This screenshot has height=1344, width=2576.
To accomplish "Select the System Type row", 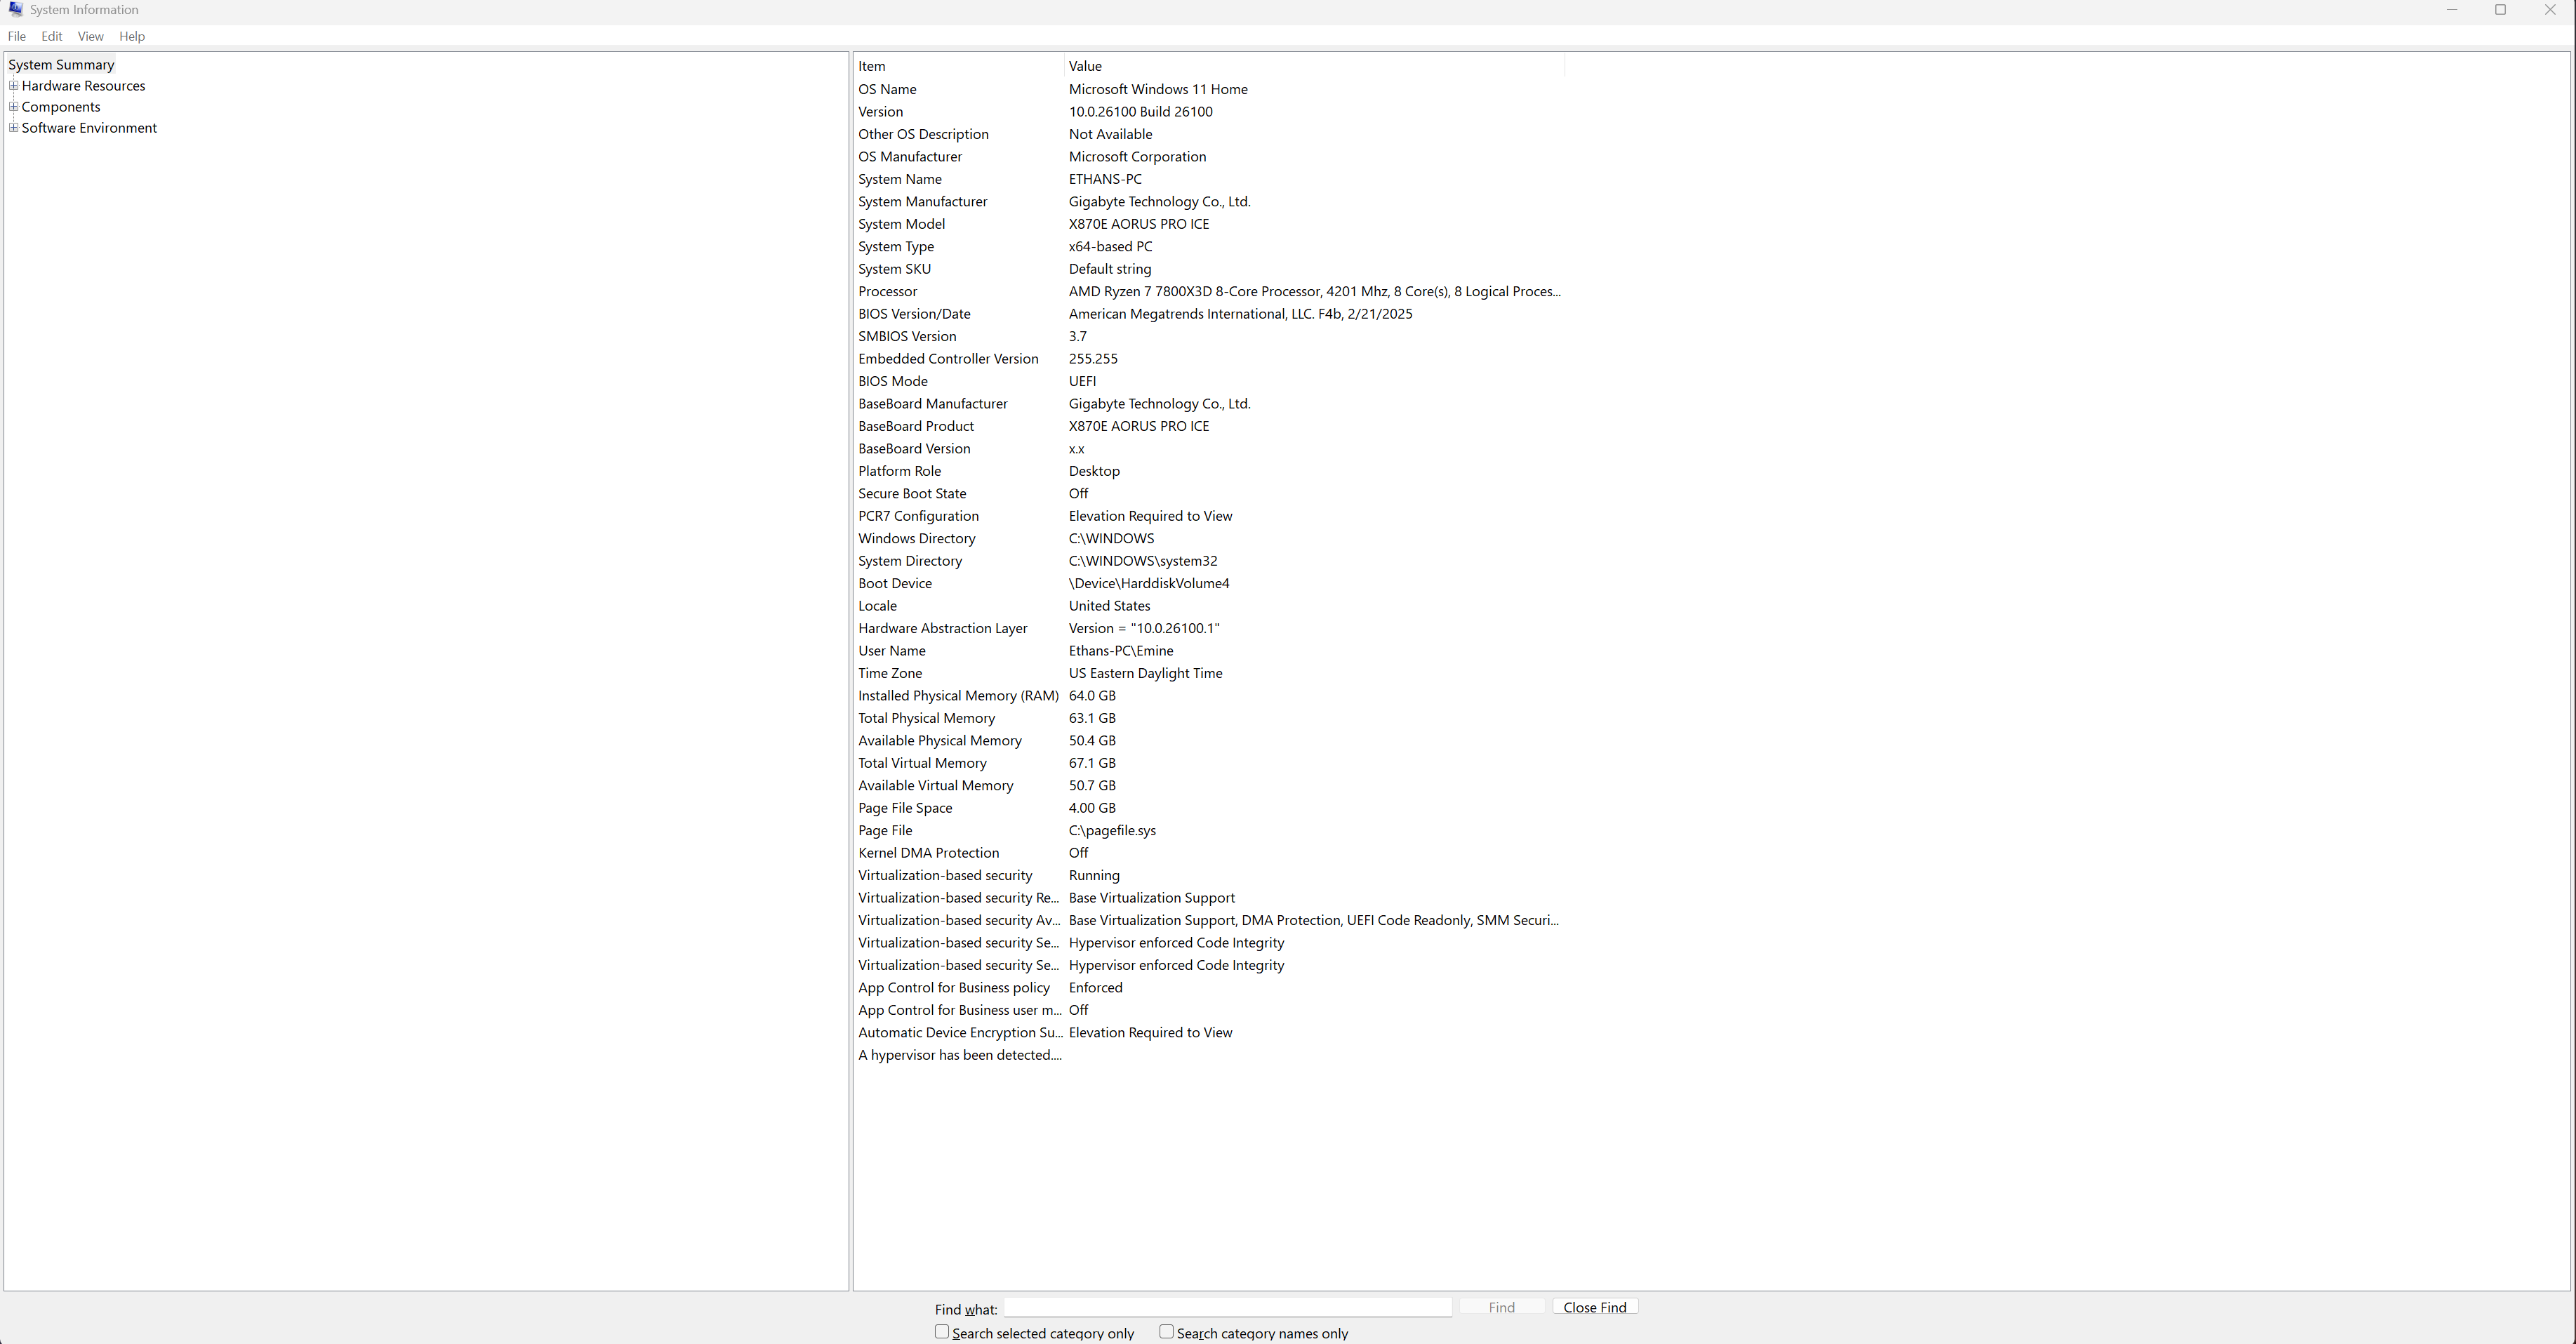I will click(1209, 247).
